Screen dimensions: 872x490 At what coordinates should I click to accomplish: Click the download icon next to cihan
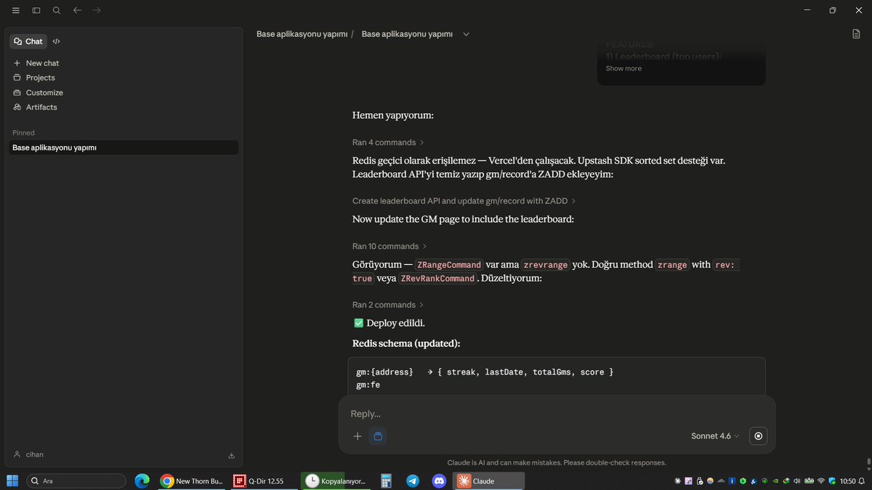[231, 454]
